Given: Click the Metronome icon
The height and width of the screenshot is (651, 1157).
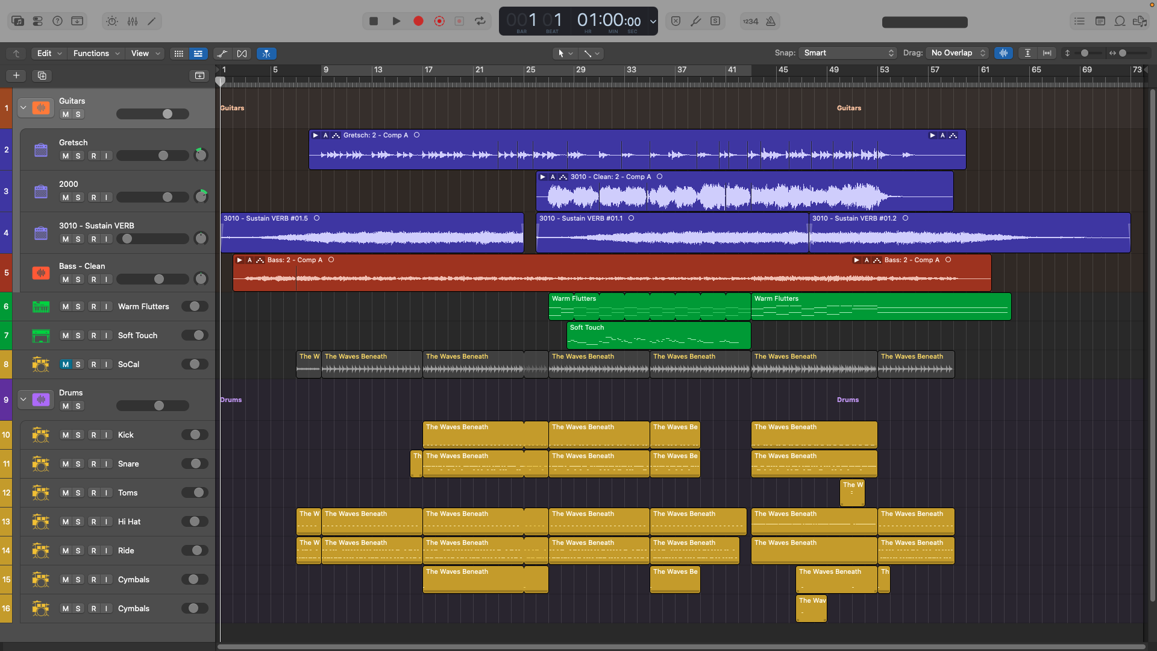Looking at the screenshot, I should coord(771,21).
